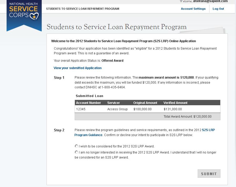
Task: Click the $131,000.00 verified amount cell
Action: (x=173, y=109)
